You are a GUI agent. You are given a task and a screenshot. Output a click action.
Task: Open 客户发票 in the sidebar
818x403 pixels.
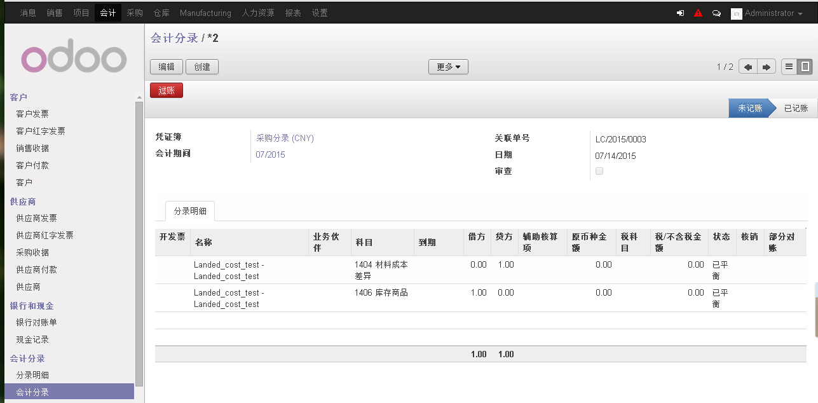click(32, 114)
